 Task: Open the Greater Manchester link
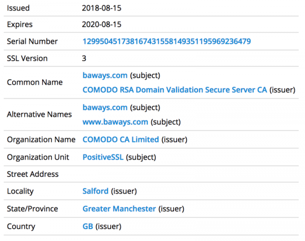(x=119, y=209)
